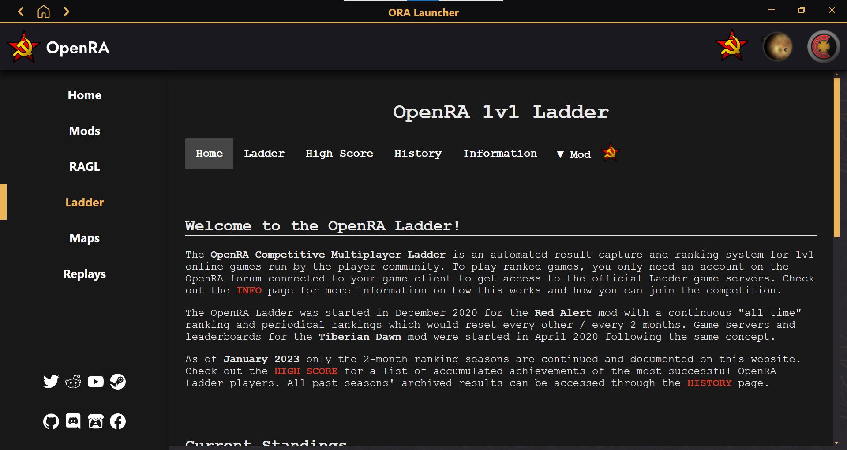Select Ladder in the left sidebar

coord(85,202)
